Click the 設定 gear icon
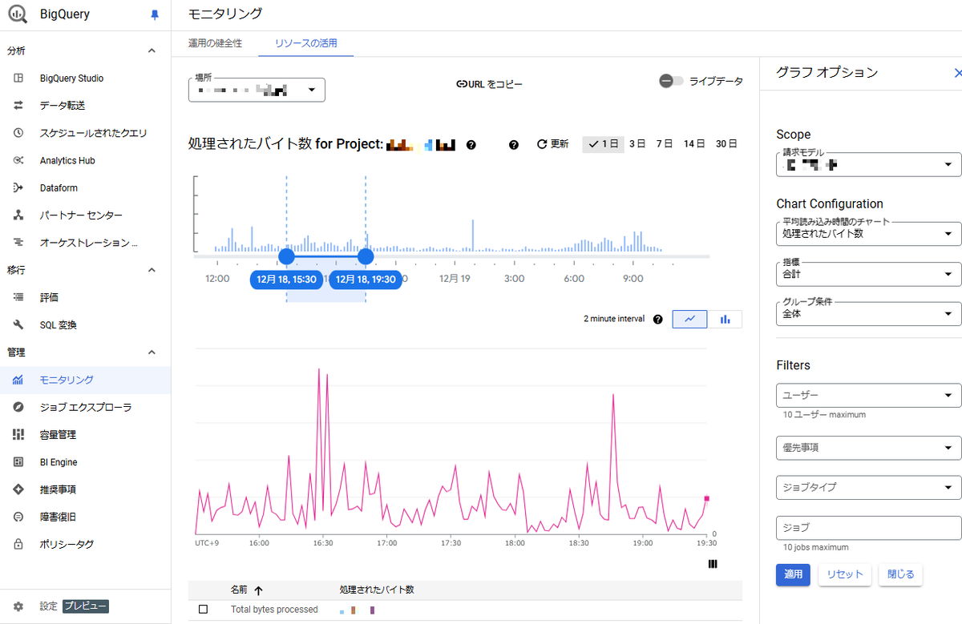 18,606
